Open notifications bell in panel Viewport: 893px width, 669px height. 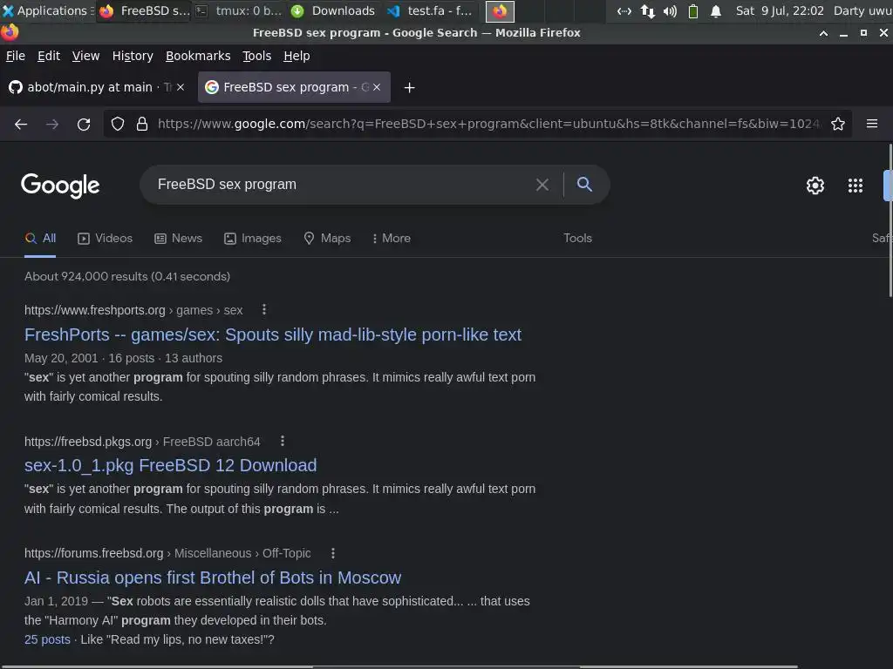click(716, 10)
